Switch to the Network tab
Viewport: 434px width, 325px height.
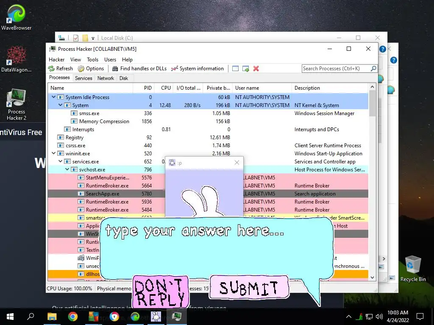point(106,78)
